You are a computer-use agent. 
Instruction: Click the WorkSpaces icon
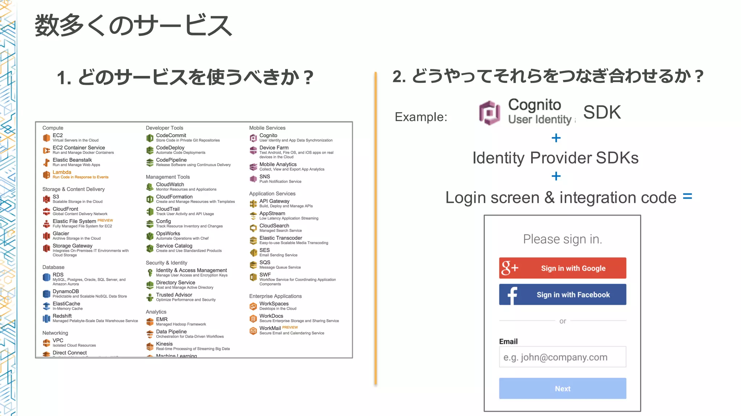click(x=253, y=306)
